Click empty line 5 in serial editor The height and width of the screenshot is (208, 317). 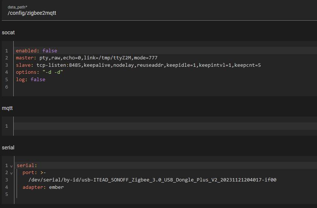tap(166, 194)
